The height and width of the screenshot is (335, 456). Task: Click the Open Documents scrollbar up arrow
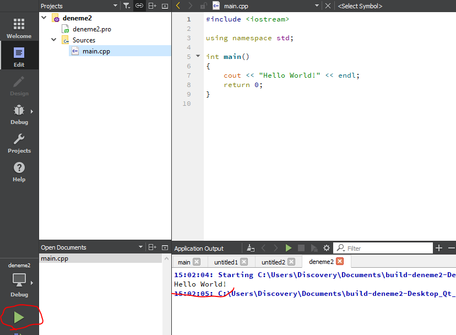pyautogui.click(x=167, y=258)
